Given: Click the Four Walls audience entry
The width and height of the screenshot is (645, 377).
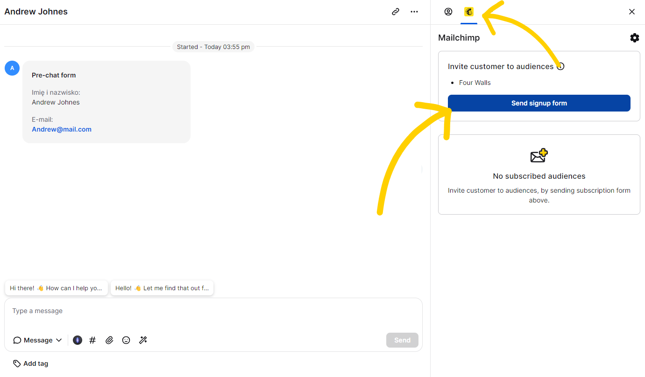Looking at the screenshot, I should tap(475, 83).
